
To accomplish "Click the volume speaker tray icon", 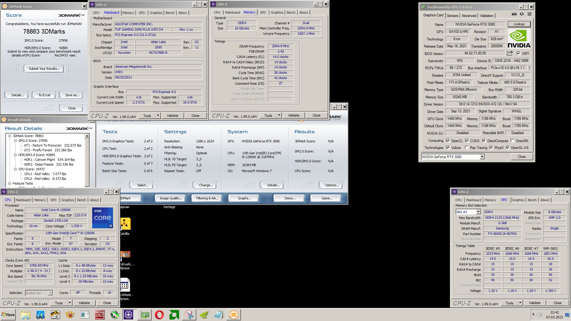I will point(539,315).
